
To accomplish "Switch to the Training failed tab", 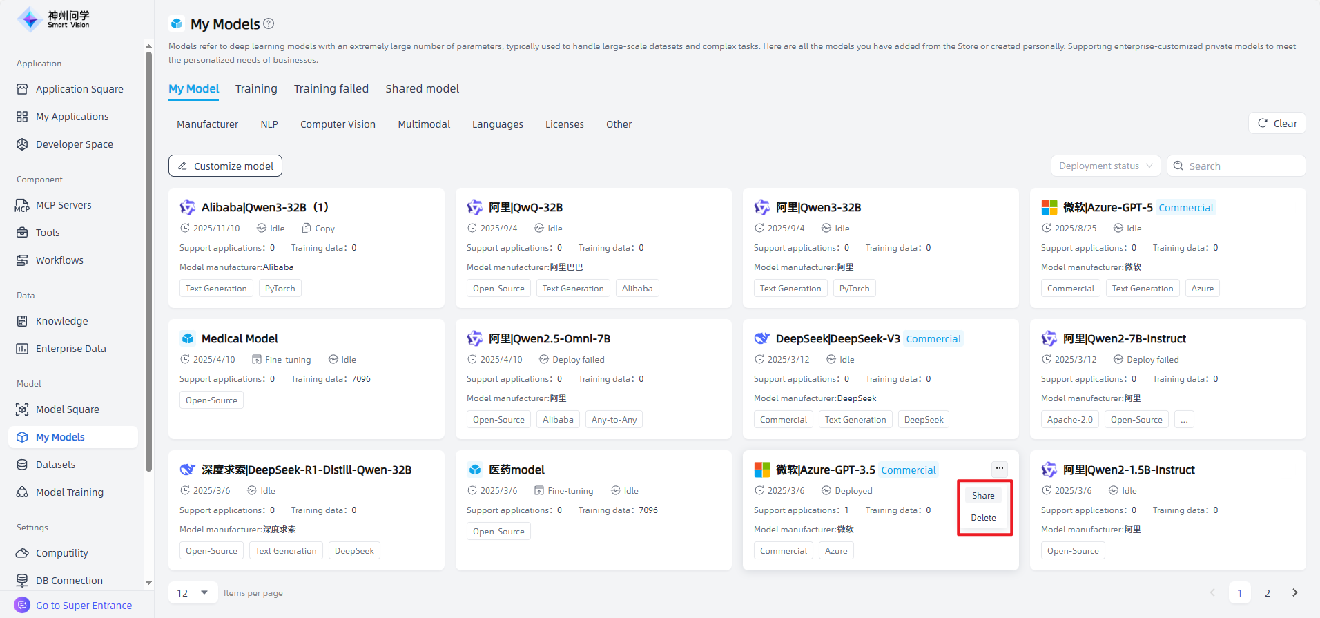I will 331,88.
